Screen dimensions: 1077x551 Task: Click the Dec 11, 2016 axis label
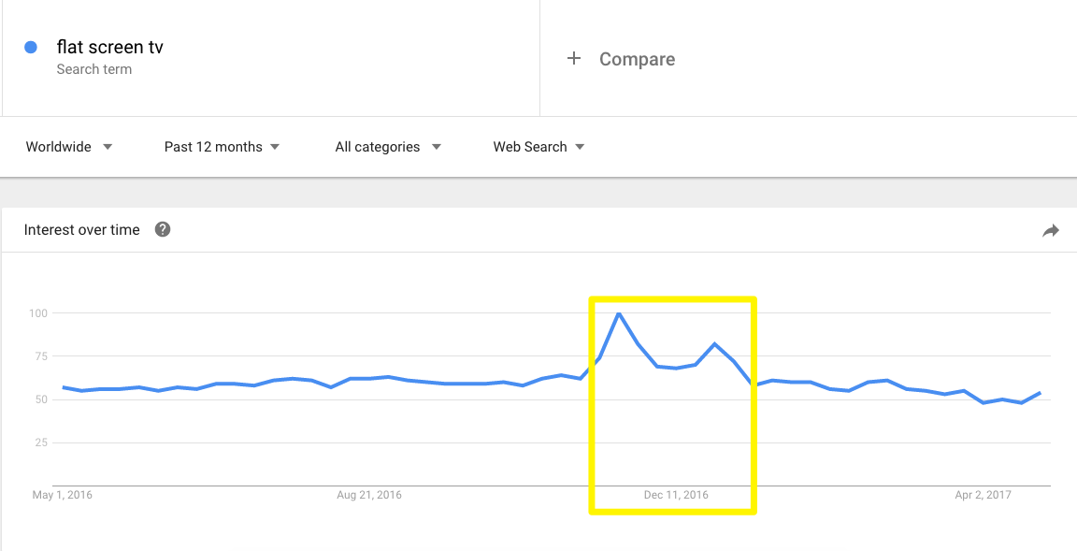pyautogui.click(x=675, y=495)
